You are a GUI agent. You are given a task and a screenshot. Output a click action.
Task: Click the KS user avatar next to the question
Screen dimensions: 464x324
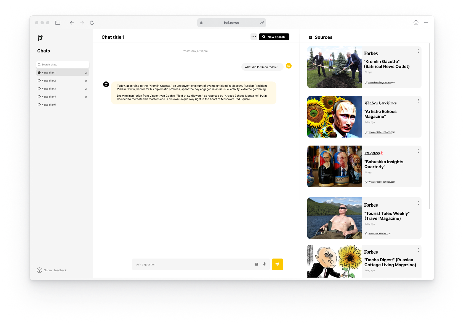pos(289,66)
